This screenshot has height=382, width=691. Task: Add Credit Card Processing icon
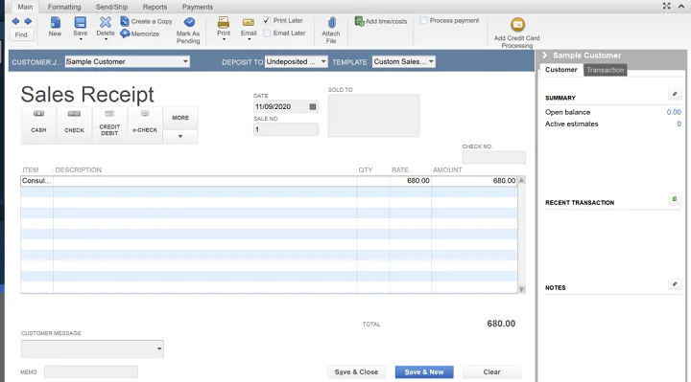pos(517,25)
